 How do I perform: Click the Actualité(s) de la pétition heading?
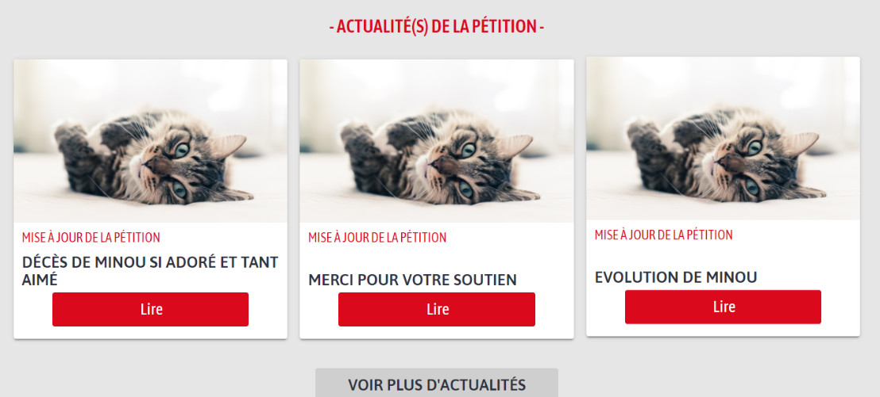(437, 27)
